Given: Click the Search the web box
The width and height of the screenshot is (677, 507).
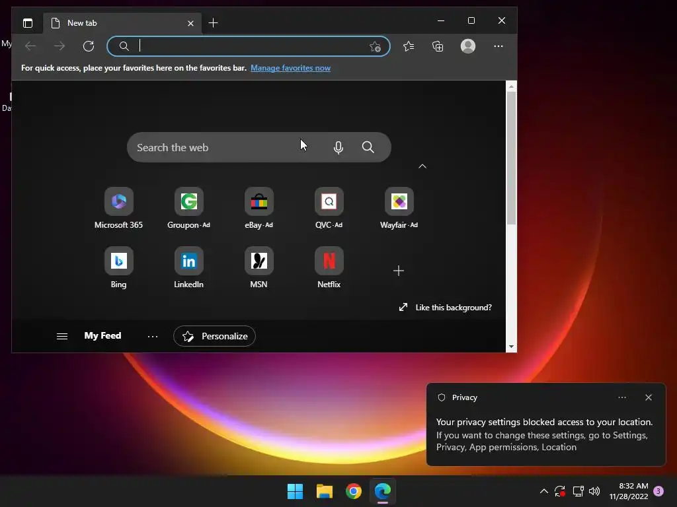Looking at the screenshot, I should [259, 147].
